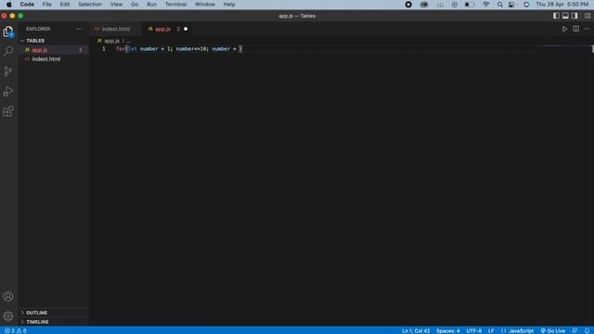Click the line number 1 gutter

[x=103, y=49]
